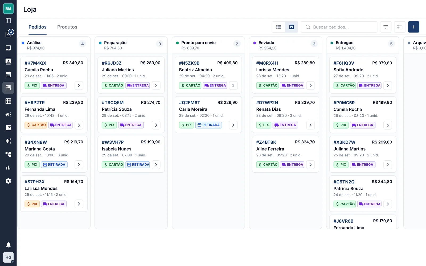Select the store icon in sidebar
This screenshot has width=426, height=266.
click(8, 88)
